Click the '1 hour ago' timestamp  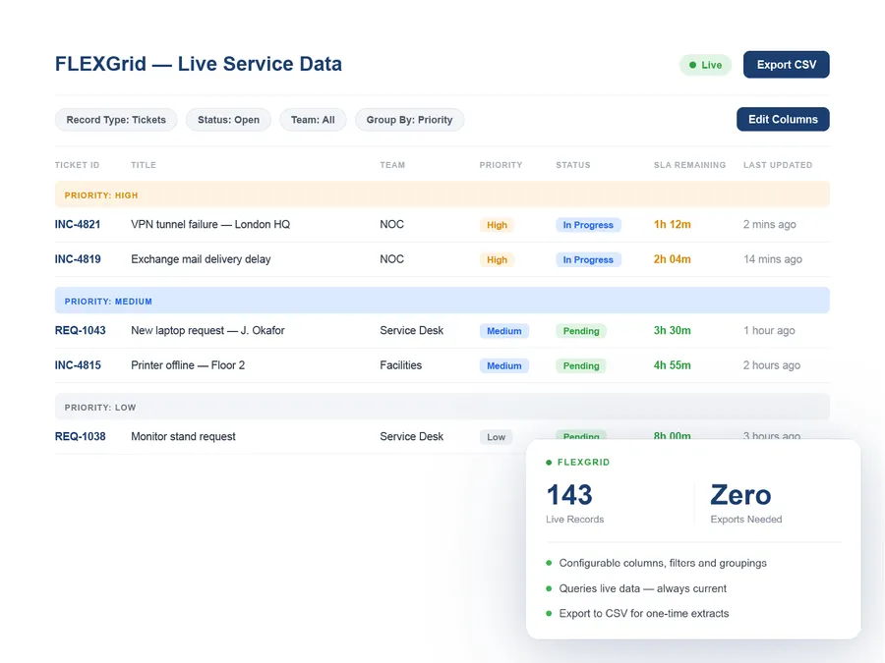769,330
